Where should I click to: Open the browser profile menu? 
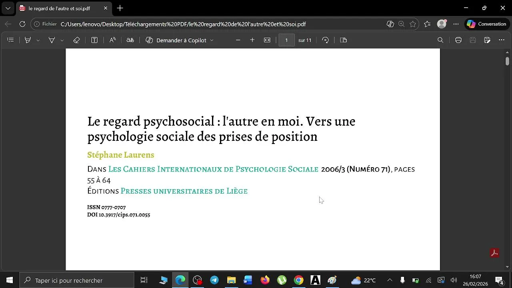click(x=442, y=24)
